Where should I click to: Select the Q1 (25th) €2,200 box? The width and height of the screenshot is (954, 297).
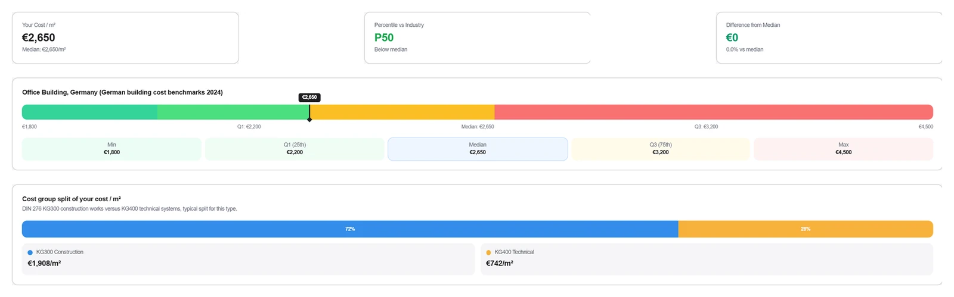(295, 149)
